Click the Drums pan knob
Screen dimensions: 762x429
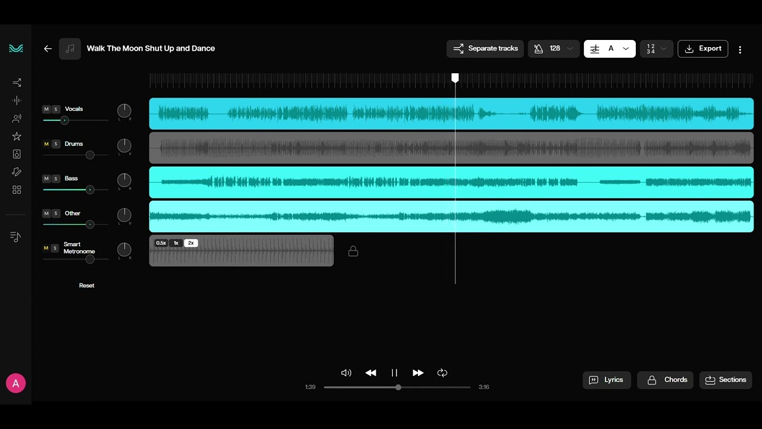coord(124,145)
